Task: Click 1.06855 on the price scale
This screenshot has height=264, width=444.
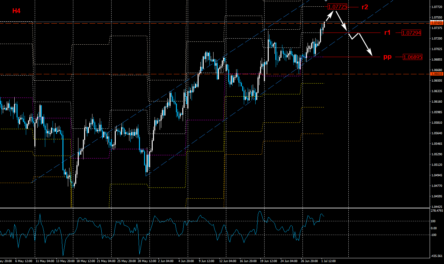Action: 437,59
